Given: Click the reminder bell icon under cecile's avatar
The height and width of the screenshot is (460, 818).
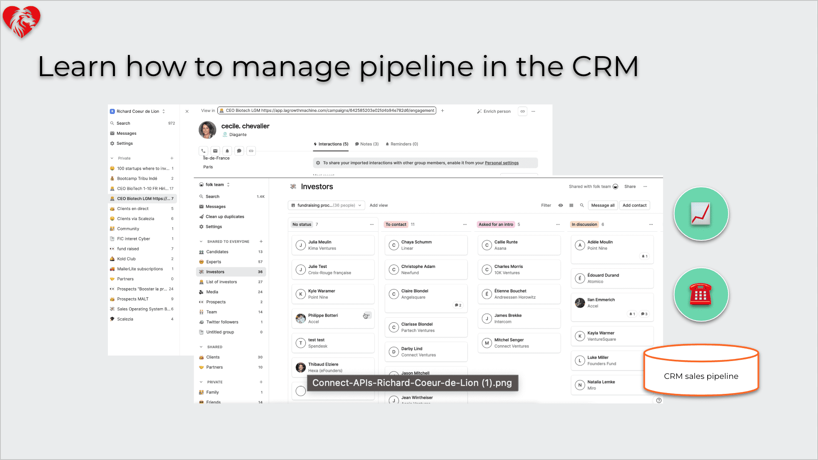Looking at the screenshot, I should pos(227,151).
